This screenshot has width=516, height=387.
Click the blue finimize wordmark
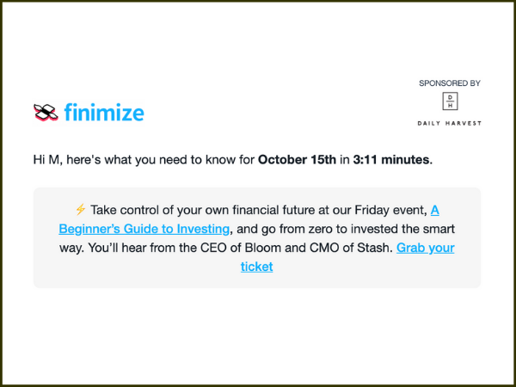pos(104,112)
